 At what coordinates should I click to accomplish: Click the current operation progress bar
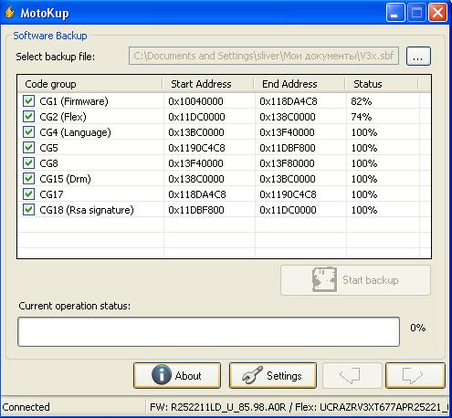209,331
